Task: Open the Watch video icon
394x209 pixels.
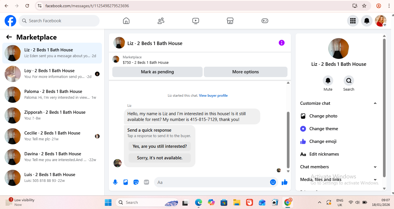Action: [x=196, y=21]
